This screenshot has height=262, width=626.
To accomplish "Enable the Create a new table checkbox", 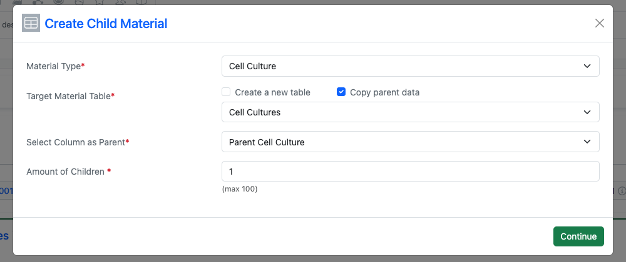I will click(x=227, y=92).
